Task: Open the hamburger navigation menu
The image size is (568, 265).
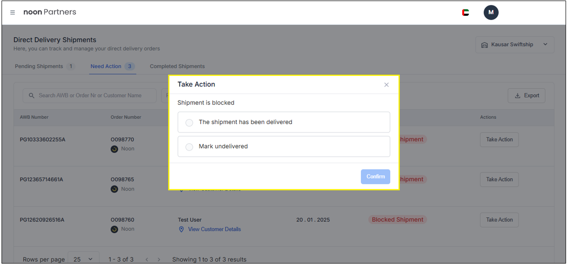Action: point(12,12)
